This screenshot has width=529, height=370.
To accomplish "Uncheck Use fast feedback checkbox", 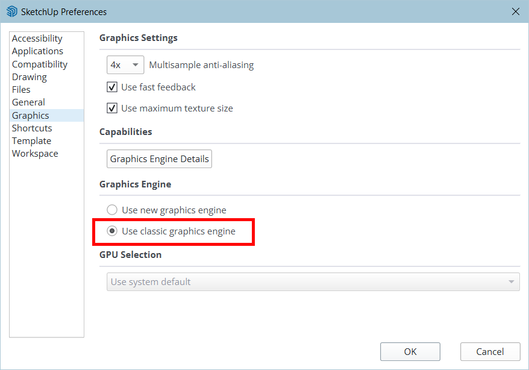I will point(112,87).
